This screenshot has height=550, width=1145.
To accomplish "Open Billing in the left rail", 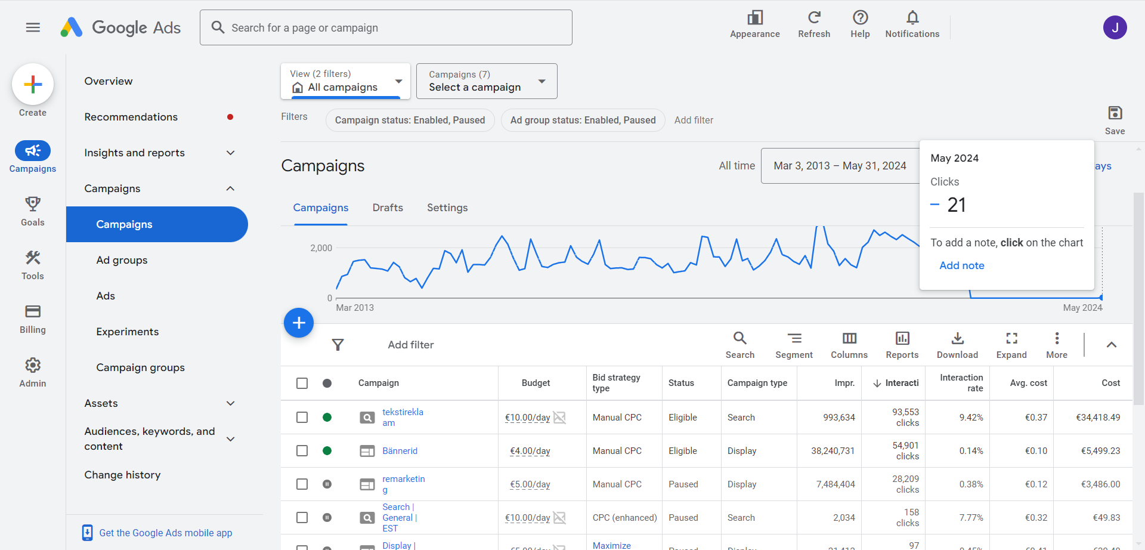I will click(33, 319).
